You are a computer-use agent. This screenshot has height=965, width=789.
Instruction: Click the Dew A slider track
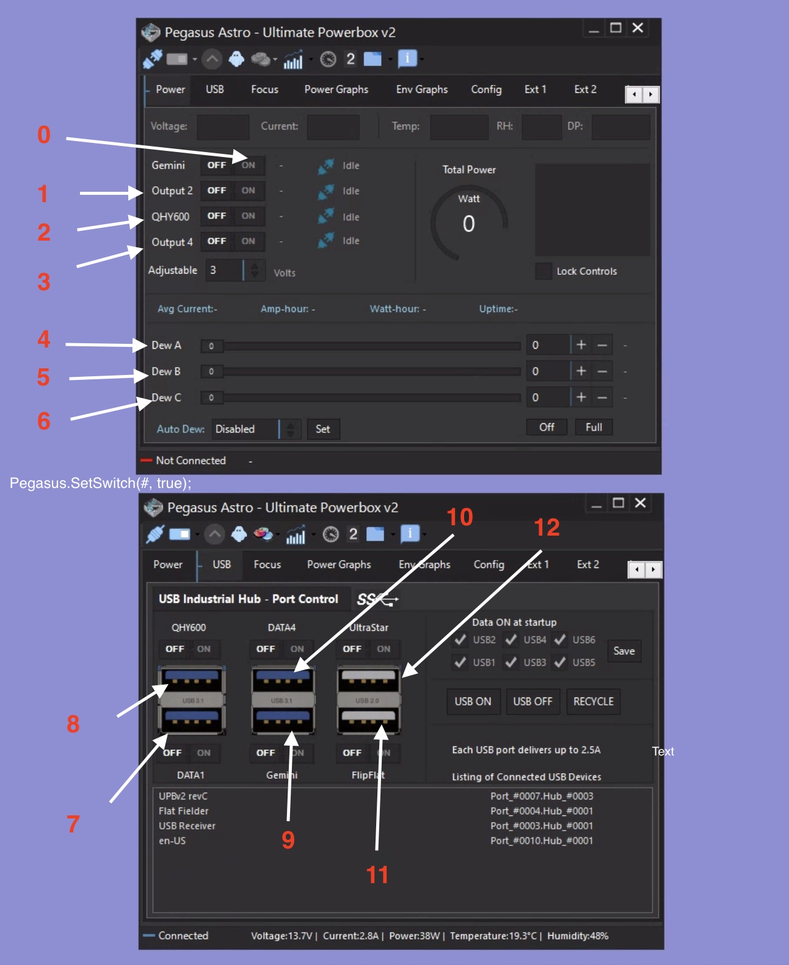pyautogui.click(x=366, y=346)
